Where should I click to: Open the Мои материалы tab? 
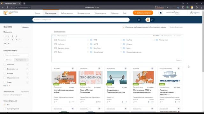click(x=51, y=13)
